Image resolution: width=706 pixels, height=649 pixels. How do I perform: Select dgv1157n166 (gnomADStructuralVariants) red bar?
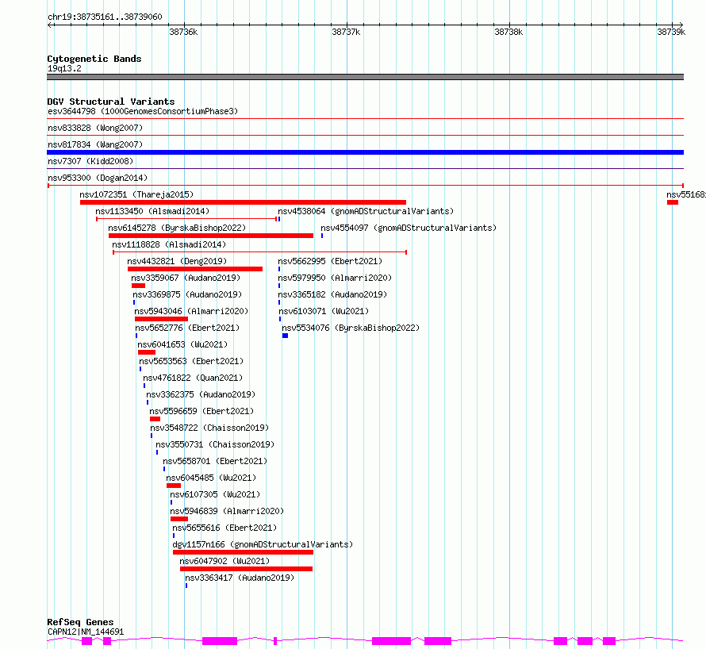pos(244,552)
